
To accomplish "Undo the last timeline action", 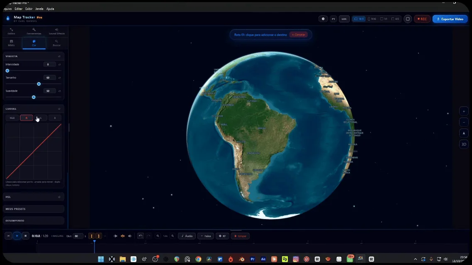I will pyautogui.click(x=141, y=236).
